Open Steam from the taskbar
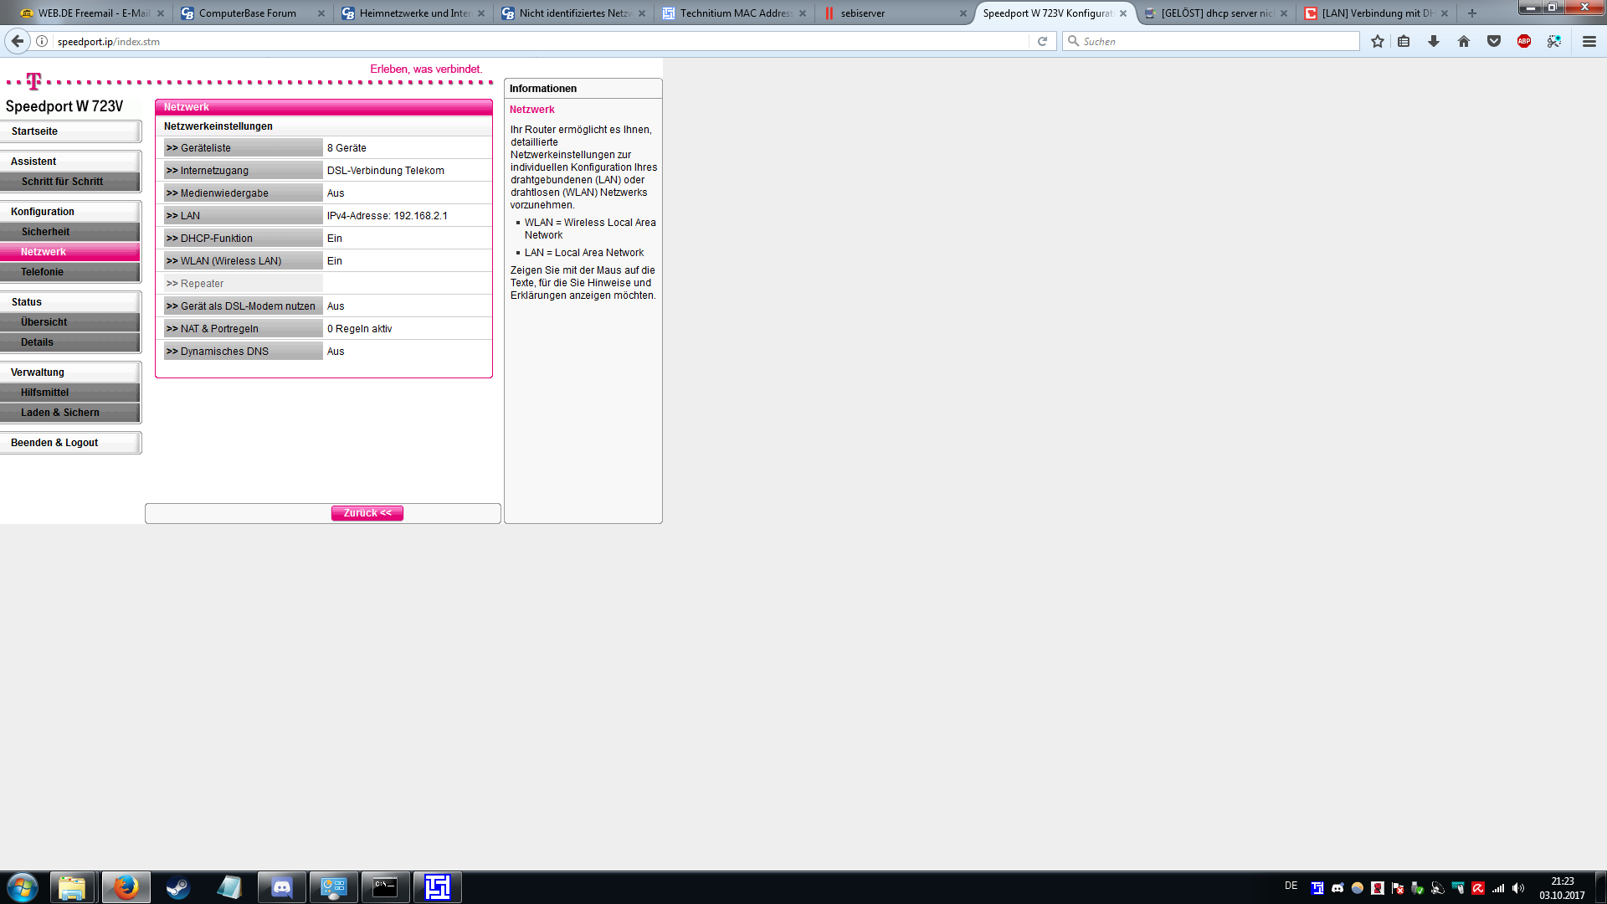Viewport: 1607px width, 904px height. (x=177, y=887)
